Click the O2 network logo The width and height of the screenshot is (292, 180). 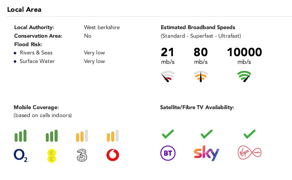pos(20,156)
